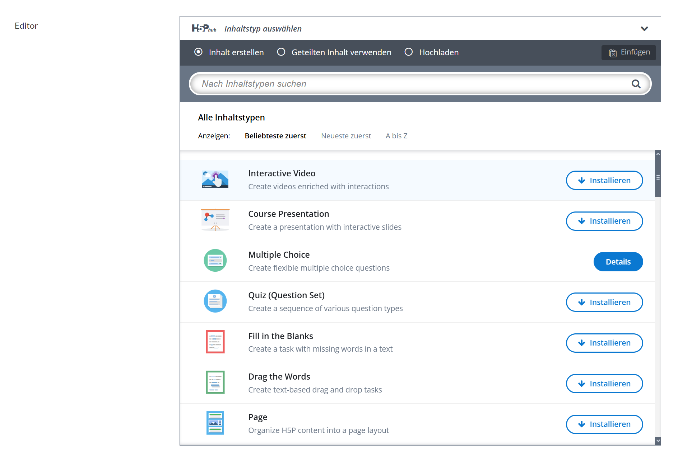Select the Inhalt erstellen radio option
Screen dimensions: 678x452
198,52
